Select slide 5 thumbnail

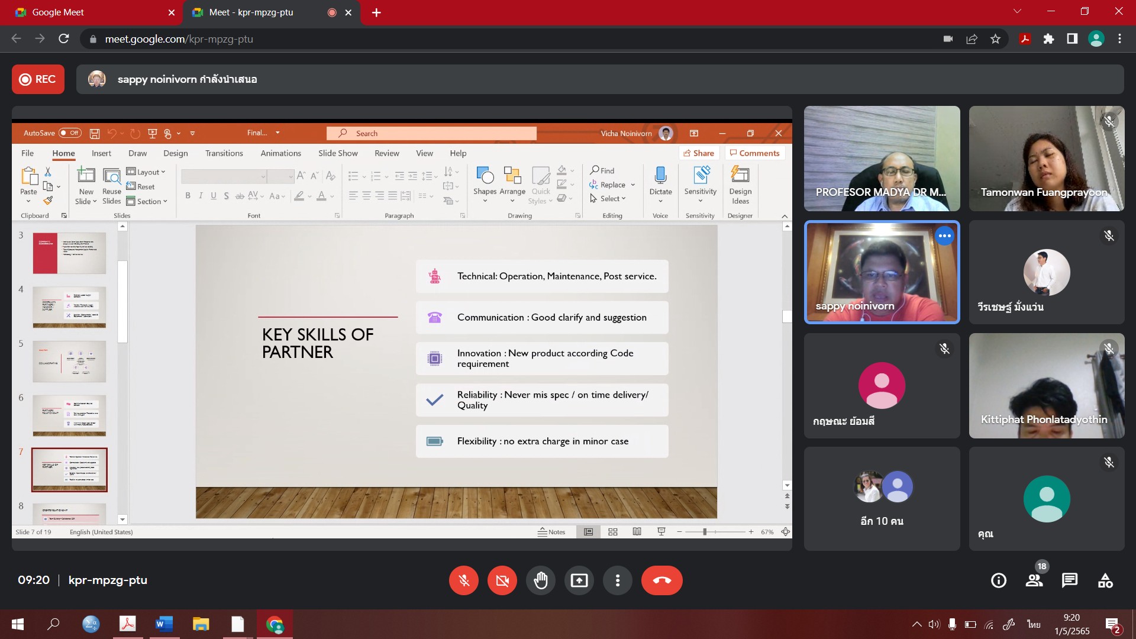[69, 362]
